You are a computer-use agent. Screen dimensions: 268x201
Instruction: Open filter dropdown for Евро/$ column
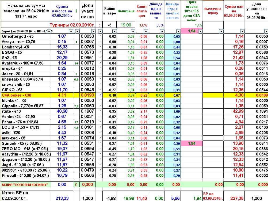tap(49, 32)
